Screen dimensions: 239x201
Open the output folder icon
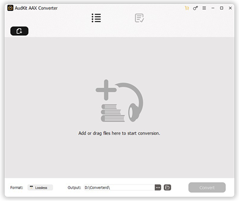coord(167,187)
